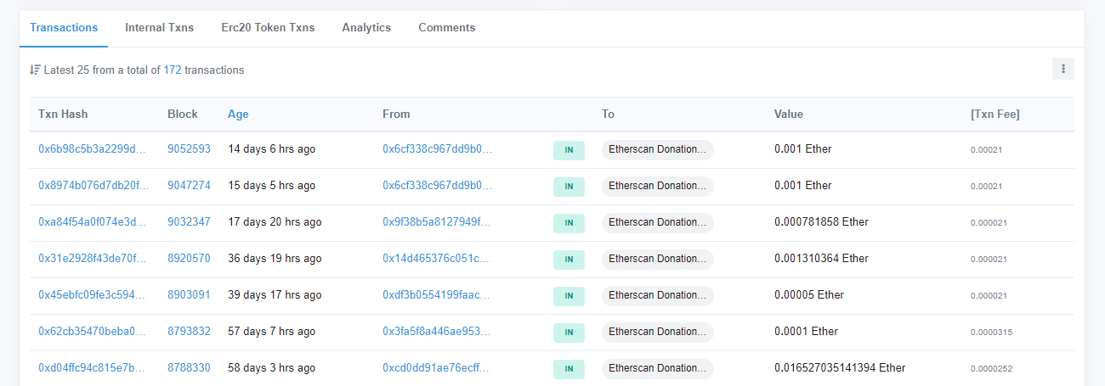Open From address in block 9052593 row
The image size is (1105, 386).
(x=437, y=149)
